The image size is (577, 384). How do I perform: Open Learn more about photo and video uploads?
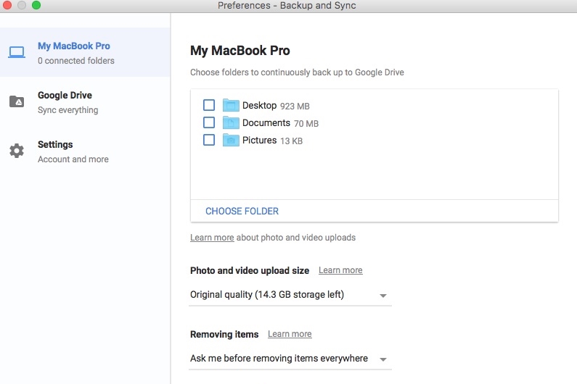click(212, 238)
